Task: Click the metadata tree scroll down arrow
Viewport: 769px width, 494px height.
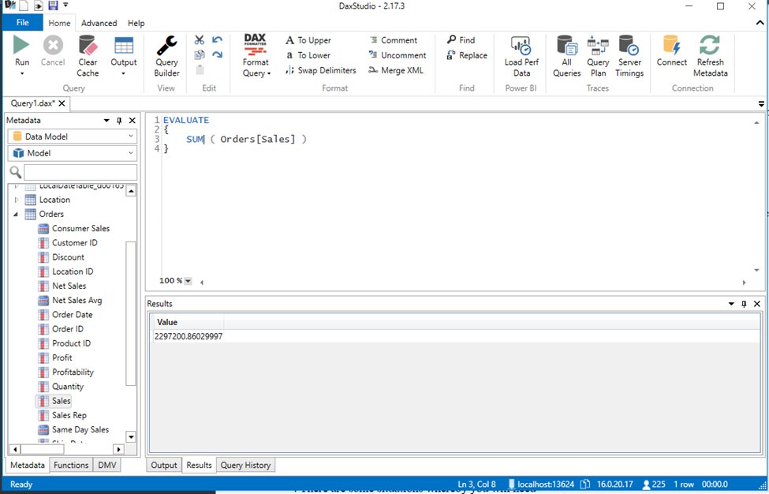Action: (131, 436)
